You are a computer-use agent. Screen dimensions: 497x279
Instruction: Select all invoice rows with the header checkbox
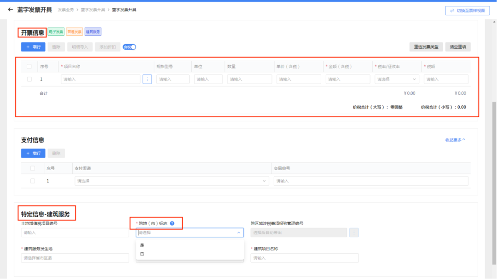click(x=29, y=67)
